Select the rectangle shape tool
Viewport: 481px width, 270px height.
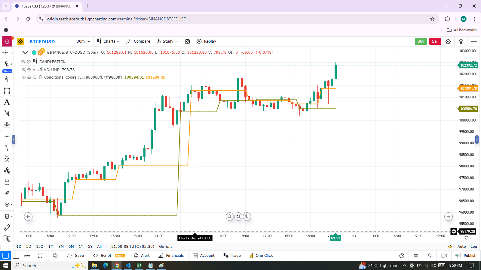pyautogui.click(x=7, y=91)
